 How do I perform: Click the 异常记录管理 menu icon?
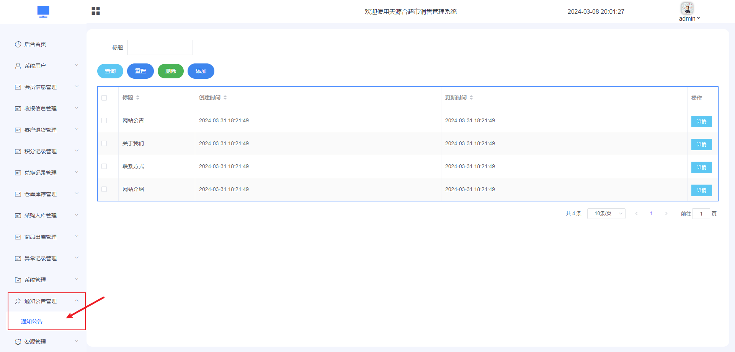pos(18,258)
